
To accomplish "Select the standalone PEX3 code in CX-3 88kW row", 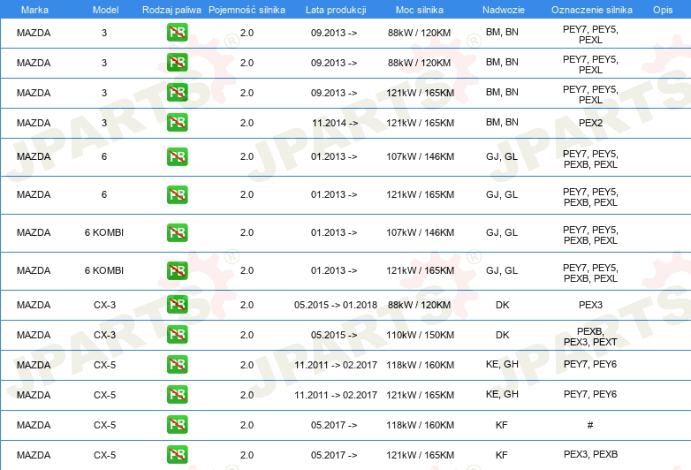I will click(590, 305).
